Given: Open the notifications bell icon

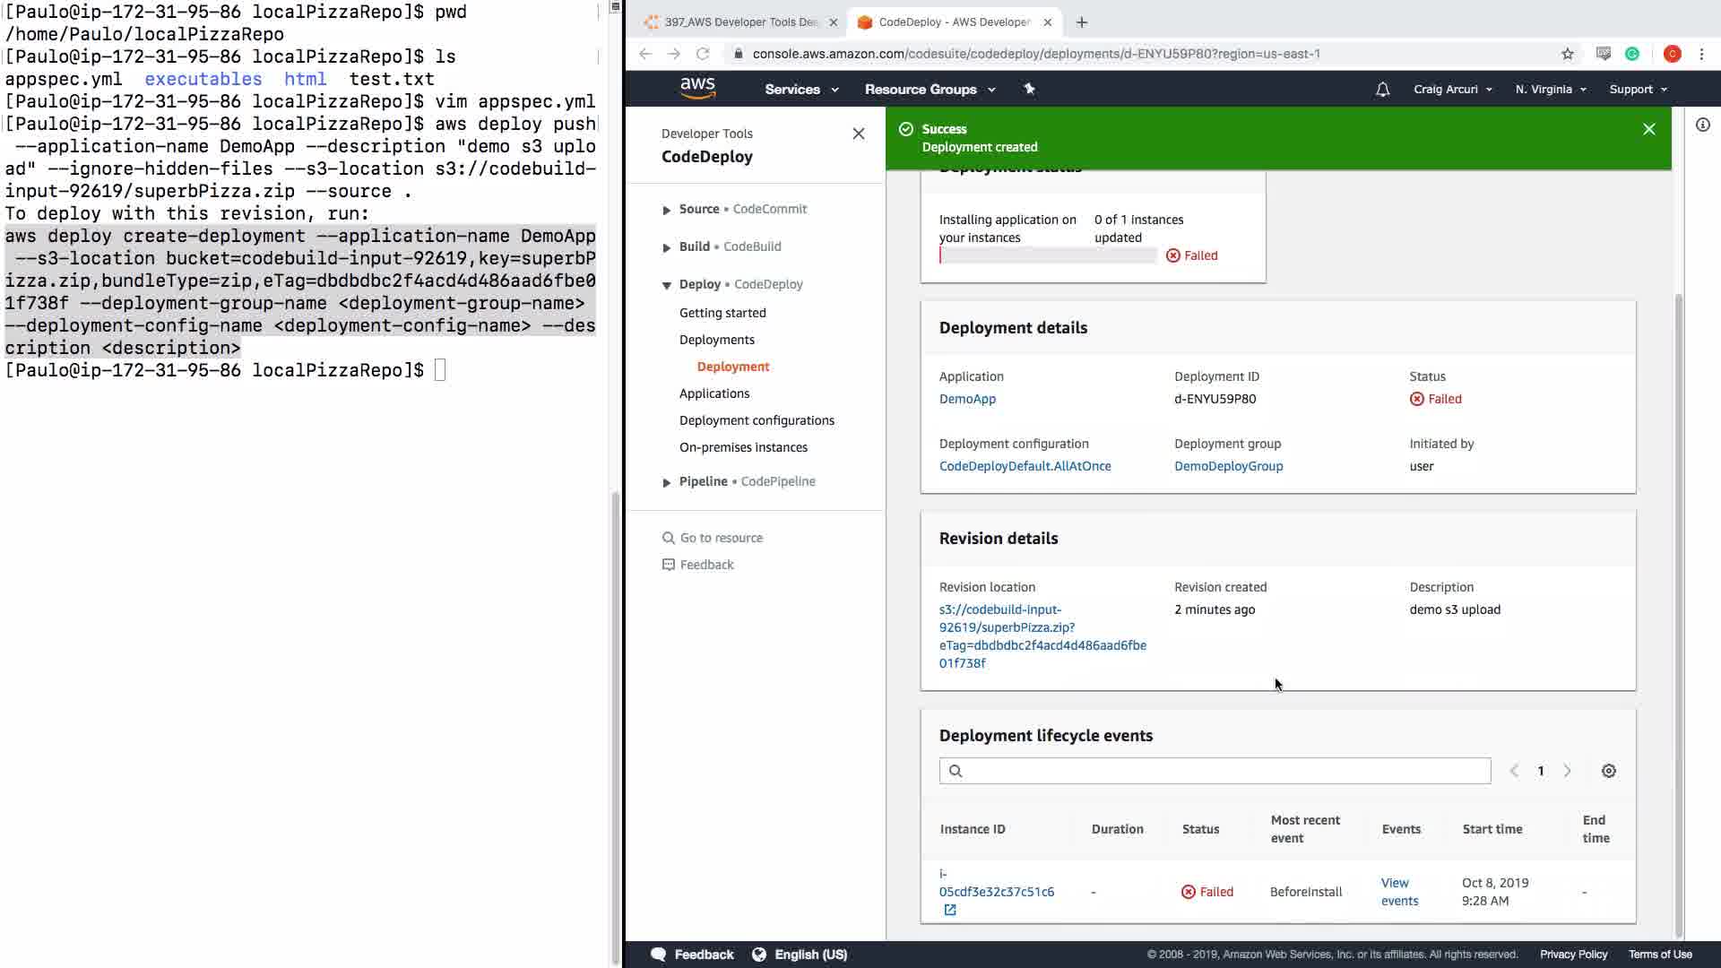Looking at the screenshot, I should pos(1382,89).
